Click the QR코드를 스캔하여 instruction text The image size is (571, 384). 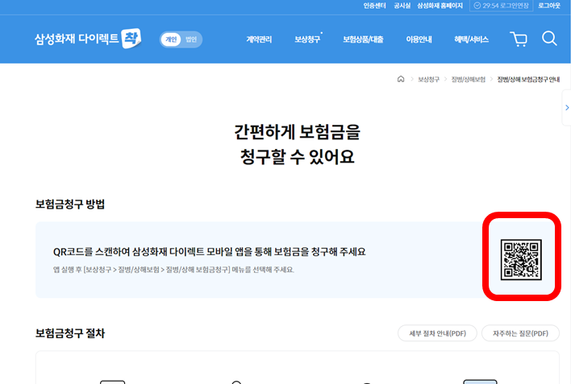point(210,252)
